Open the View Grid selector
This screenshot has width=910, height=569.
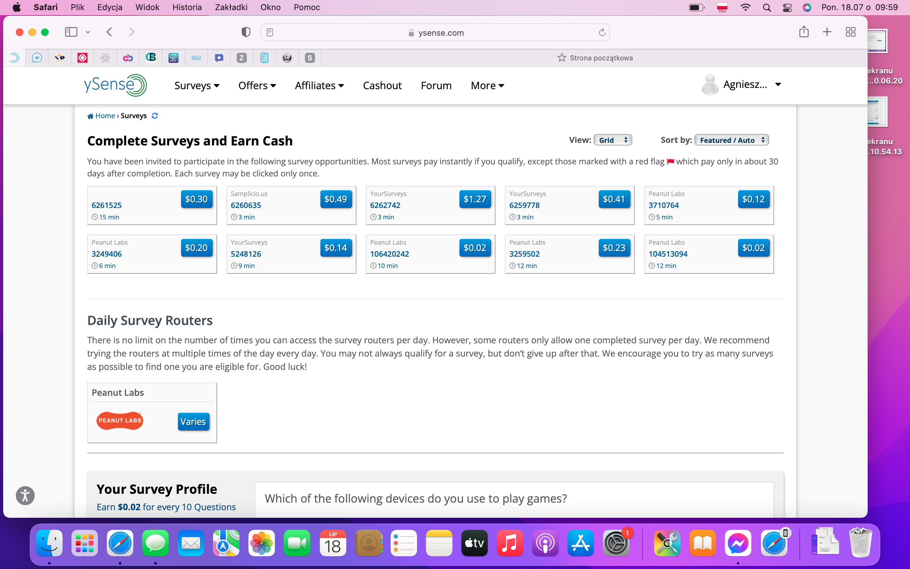(x=613, y=140)
